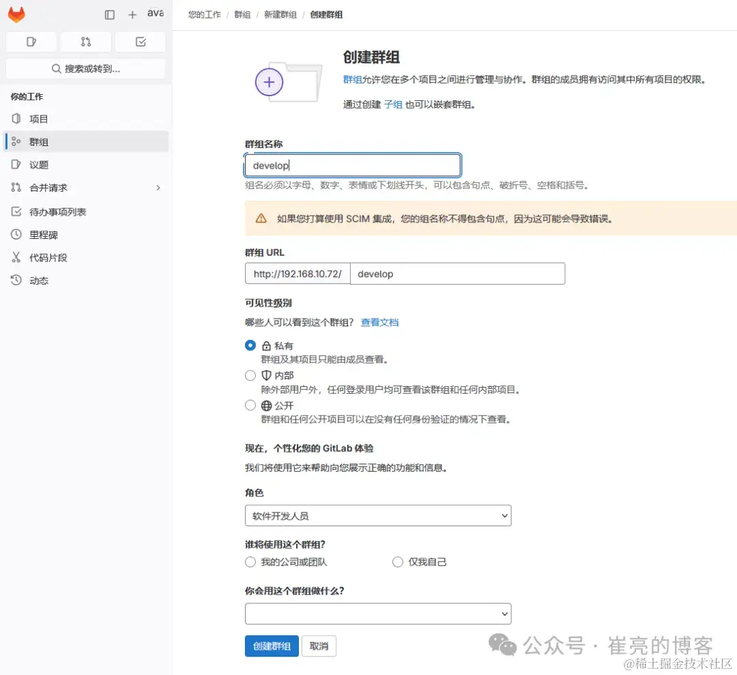
Task: Open the 角色 dropdown showing 软件开发人员
Action: click(377, 515)
